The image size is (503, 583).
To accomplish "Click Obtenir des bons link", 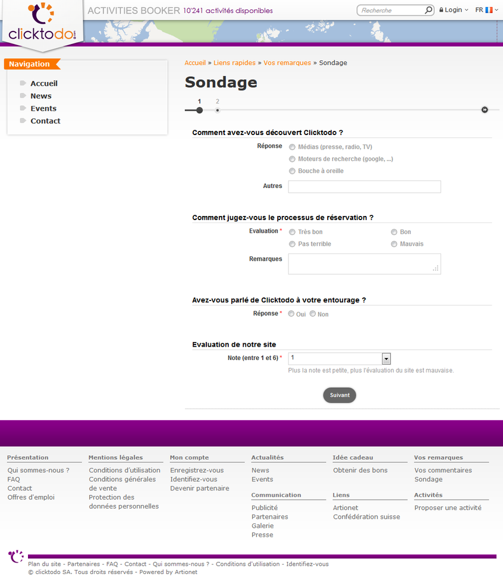I will coord(360,471).
